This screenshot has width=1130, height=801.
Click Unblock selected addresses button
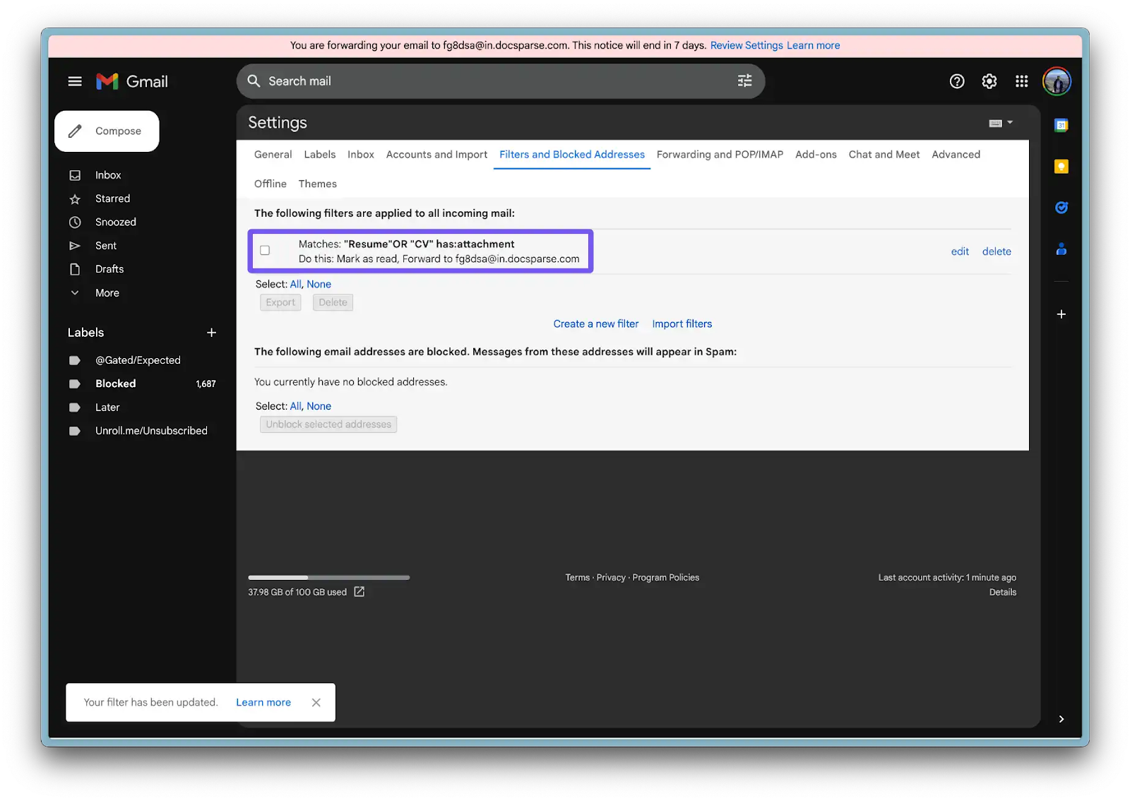tap(328, 425)
